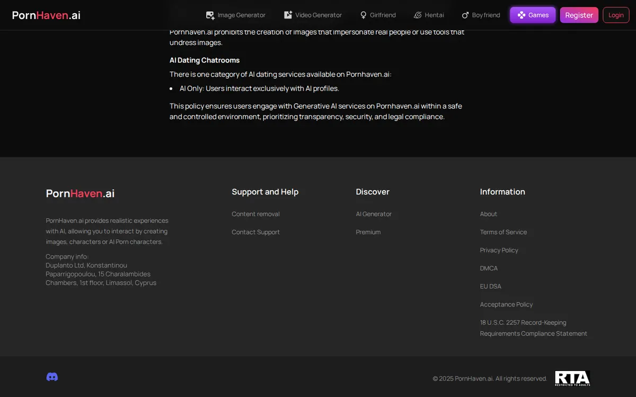Click the Discover footer heading
This screenshot has height=397, width=636.
373,192
